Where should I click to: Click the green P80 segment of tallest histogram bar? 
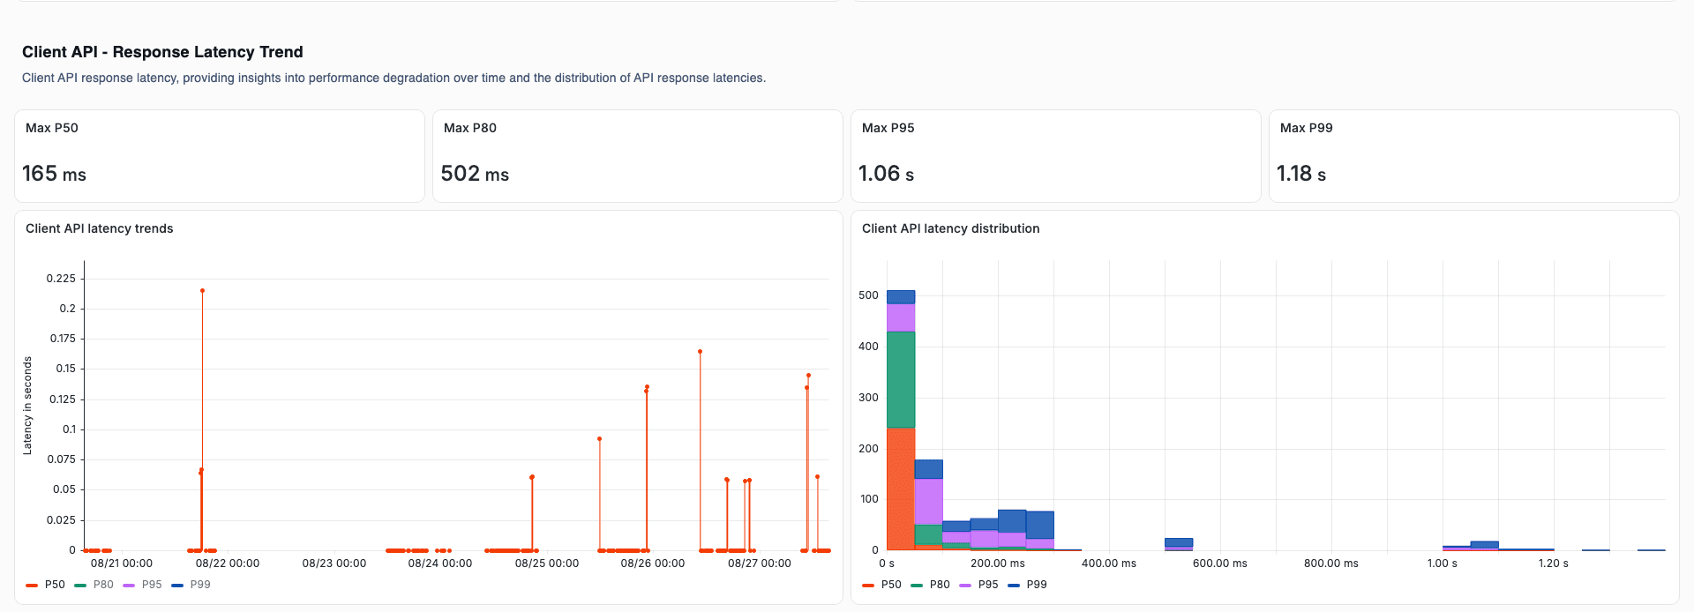pos(901,379)
